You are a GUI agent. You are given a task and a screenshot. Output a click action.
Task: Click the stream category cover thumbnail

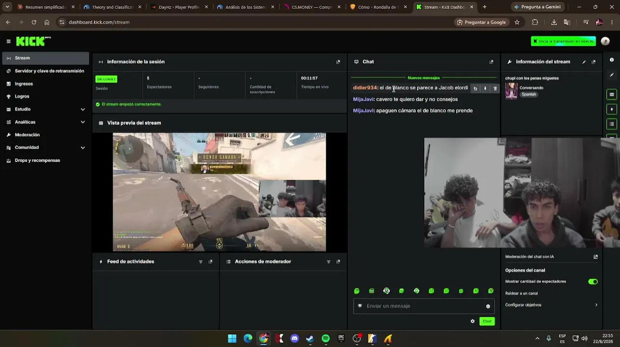pyautogui.click(x=511, y=91)
